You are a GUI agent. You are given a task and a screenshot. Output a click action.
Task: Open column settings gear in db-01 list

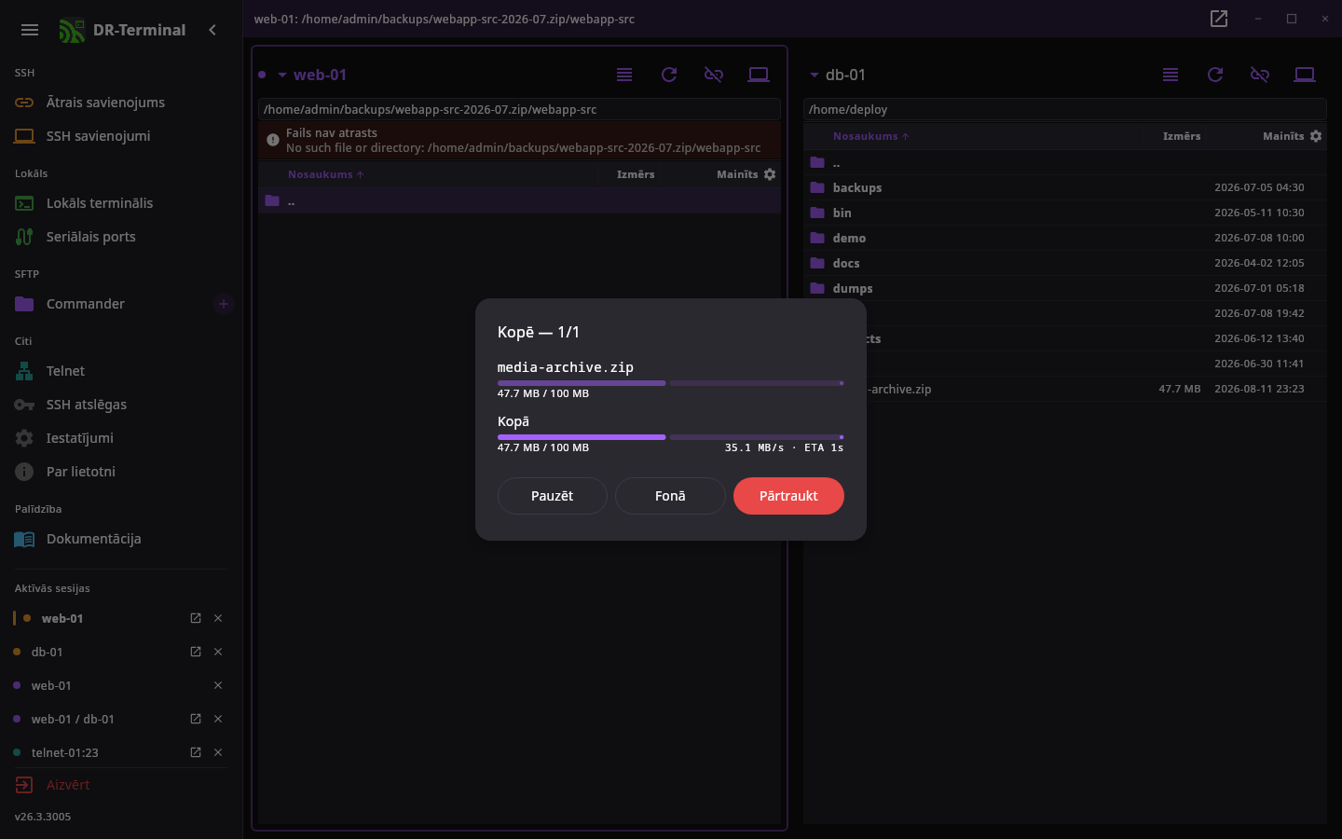[1316, 136]
